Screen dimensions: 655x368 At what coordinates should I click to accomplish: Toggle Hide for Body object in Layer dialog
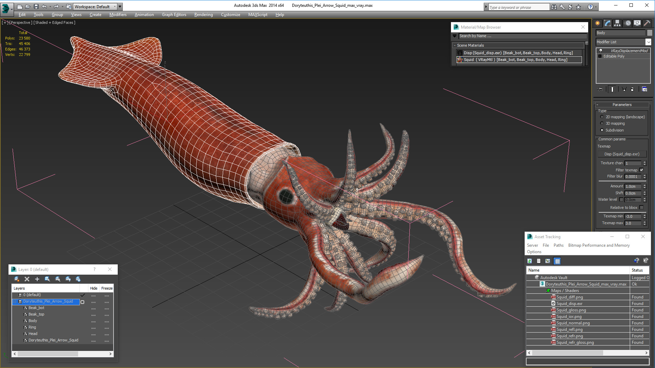[x=93, y=322]
